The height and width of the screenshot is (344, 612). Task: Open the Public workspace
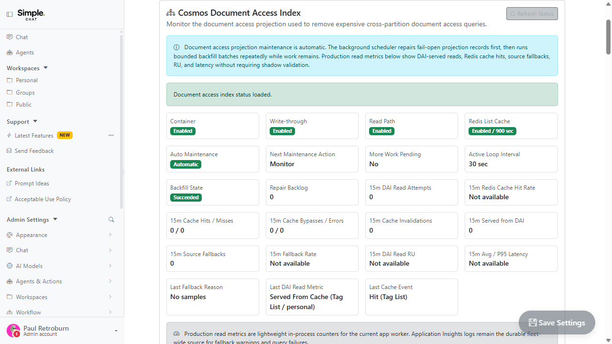(x=23, y=105)
